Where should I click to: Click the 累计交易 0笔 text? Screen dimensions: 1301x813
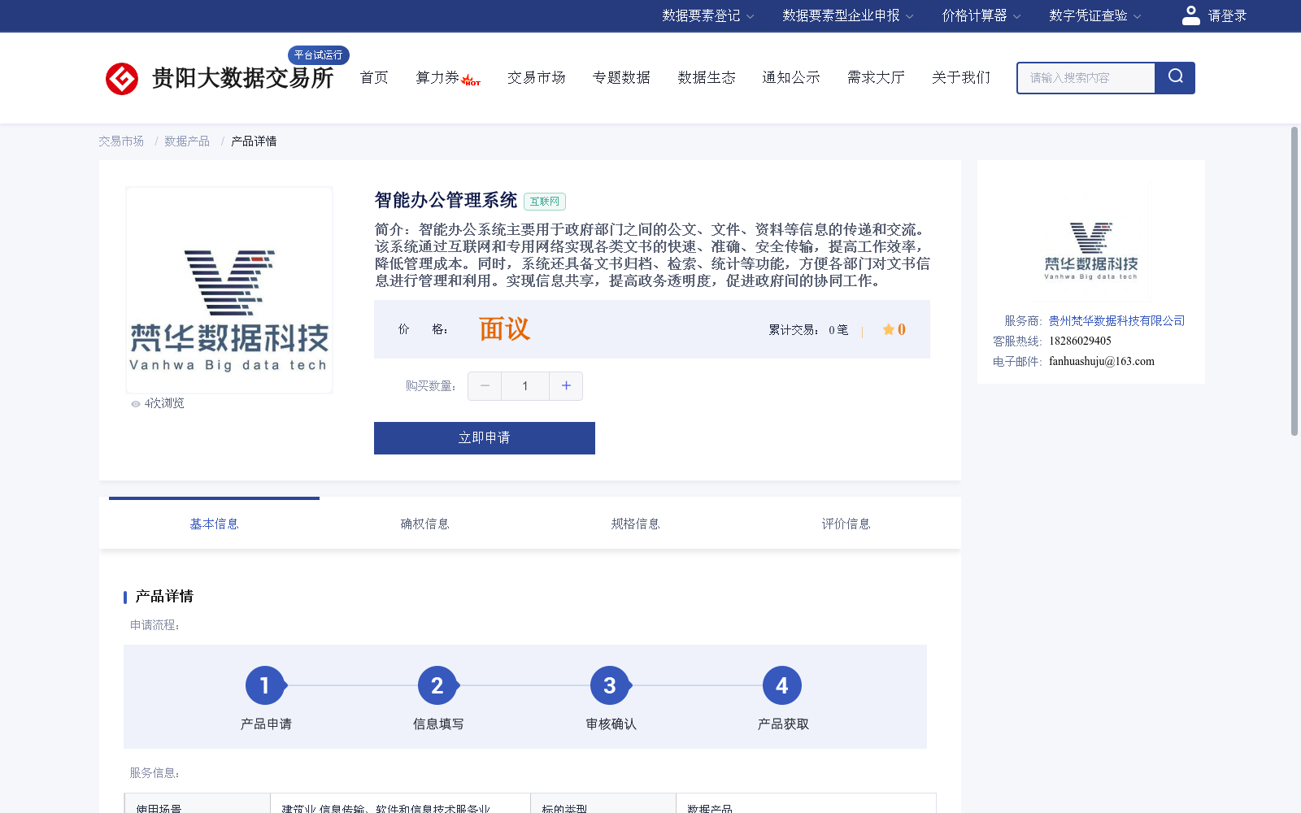[808, 330]
